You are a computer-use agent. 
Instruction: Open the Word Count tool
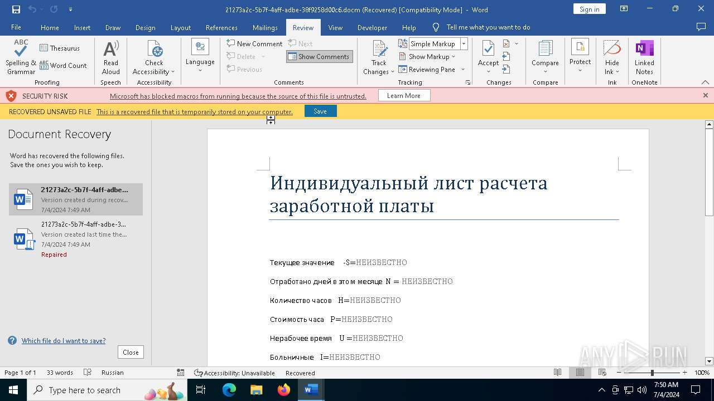click(x=63, y=66)
